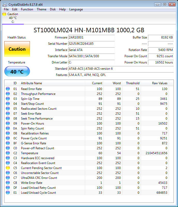This screenshot has width=178, height=207.
Task: Click the blue status icon for Load/Unload Retry Count
Action: [8, 187]
